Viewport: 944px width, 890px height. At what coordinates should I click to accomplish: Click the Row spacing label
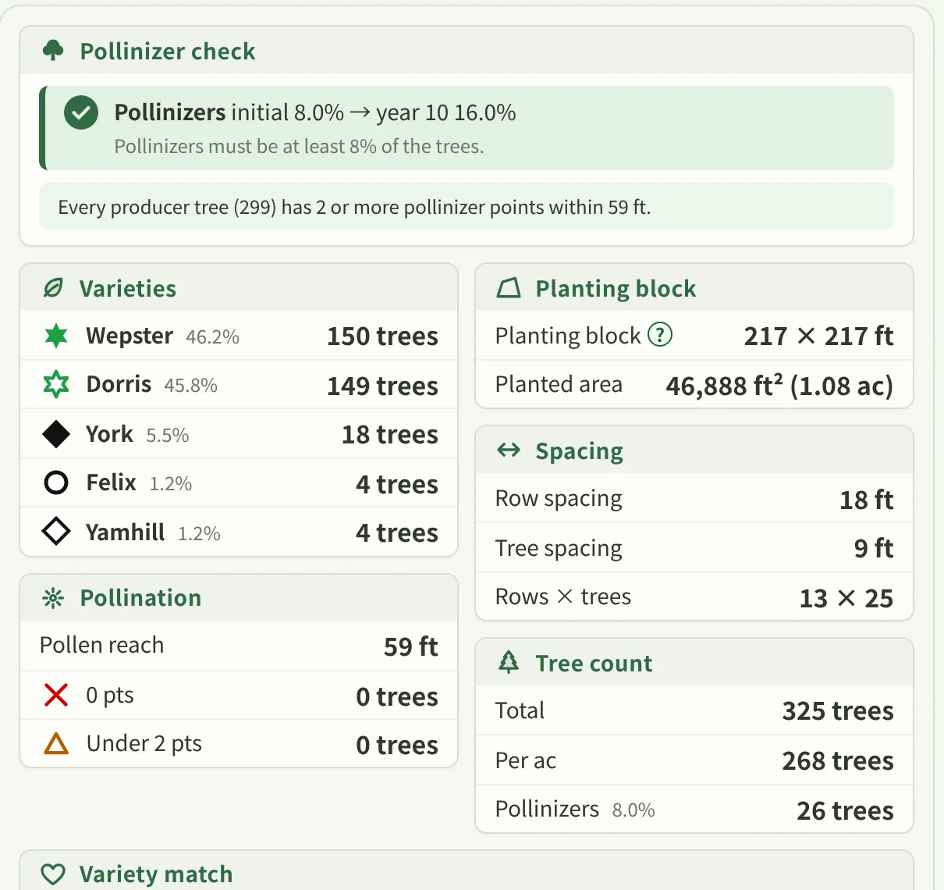coord(559,499)
